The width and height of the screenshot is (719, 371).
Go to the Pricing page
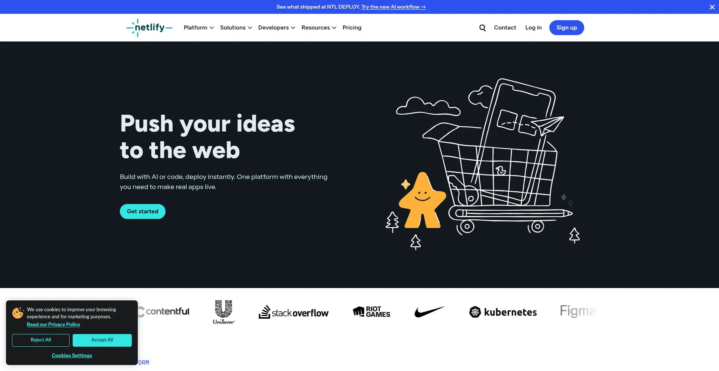[352, 28]
